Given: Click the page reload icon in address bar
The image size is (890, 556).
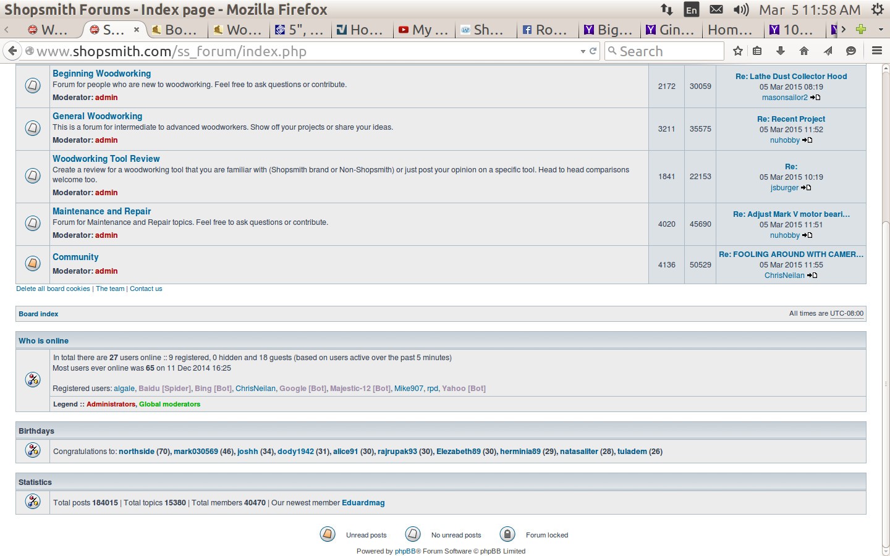Looking at the screenshot, I should click(593, 51).
